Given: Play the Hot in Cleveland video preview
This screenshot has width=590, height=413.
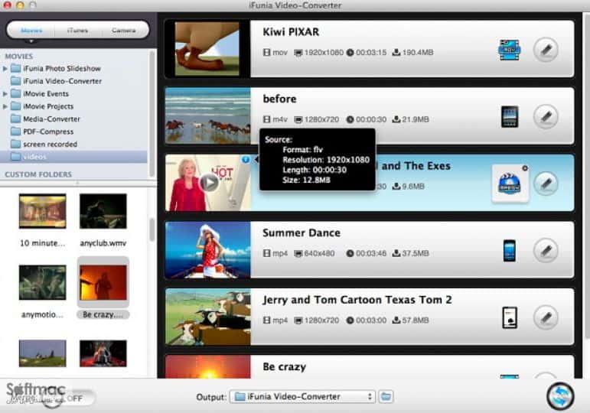Looking at the screenshot, I should [209, 183].
